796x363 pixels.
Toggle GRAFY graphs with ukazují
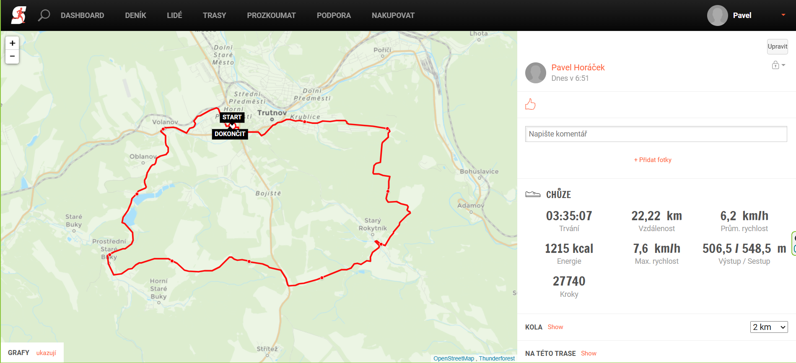tap(46, 353)
